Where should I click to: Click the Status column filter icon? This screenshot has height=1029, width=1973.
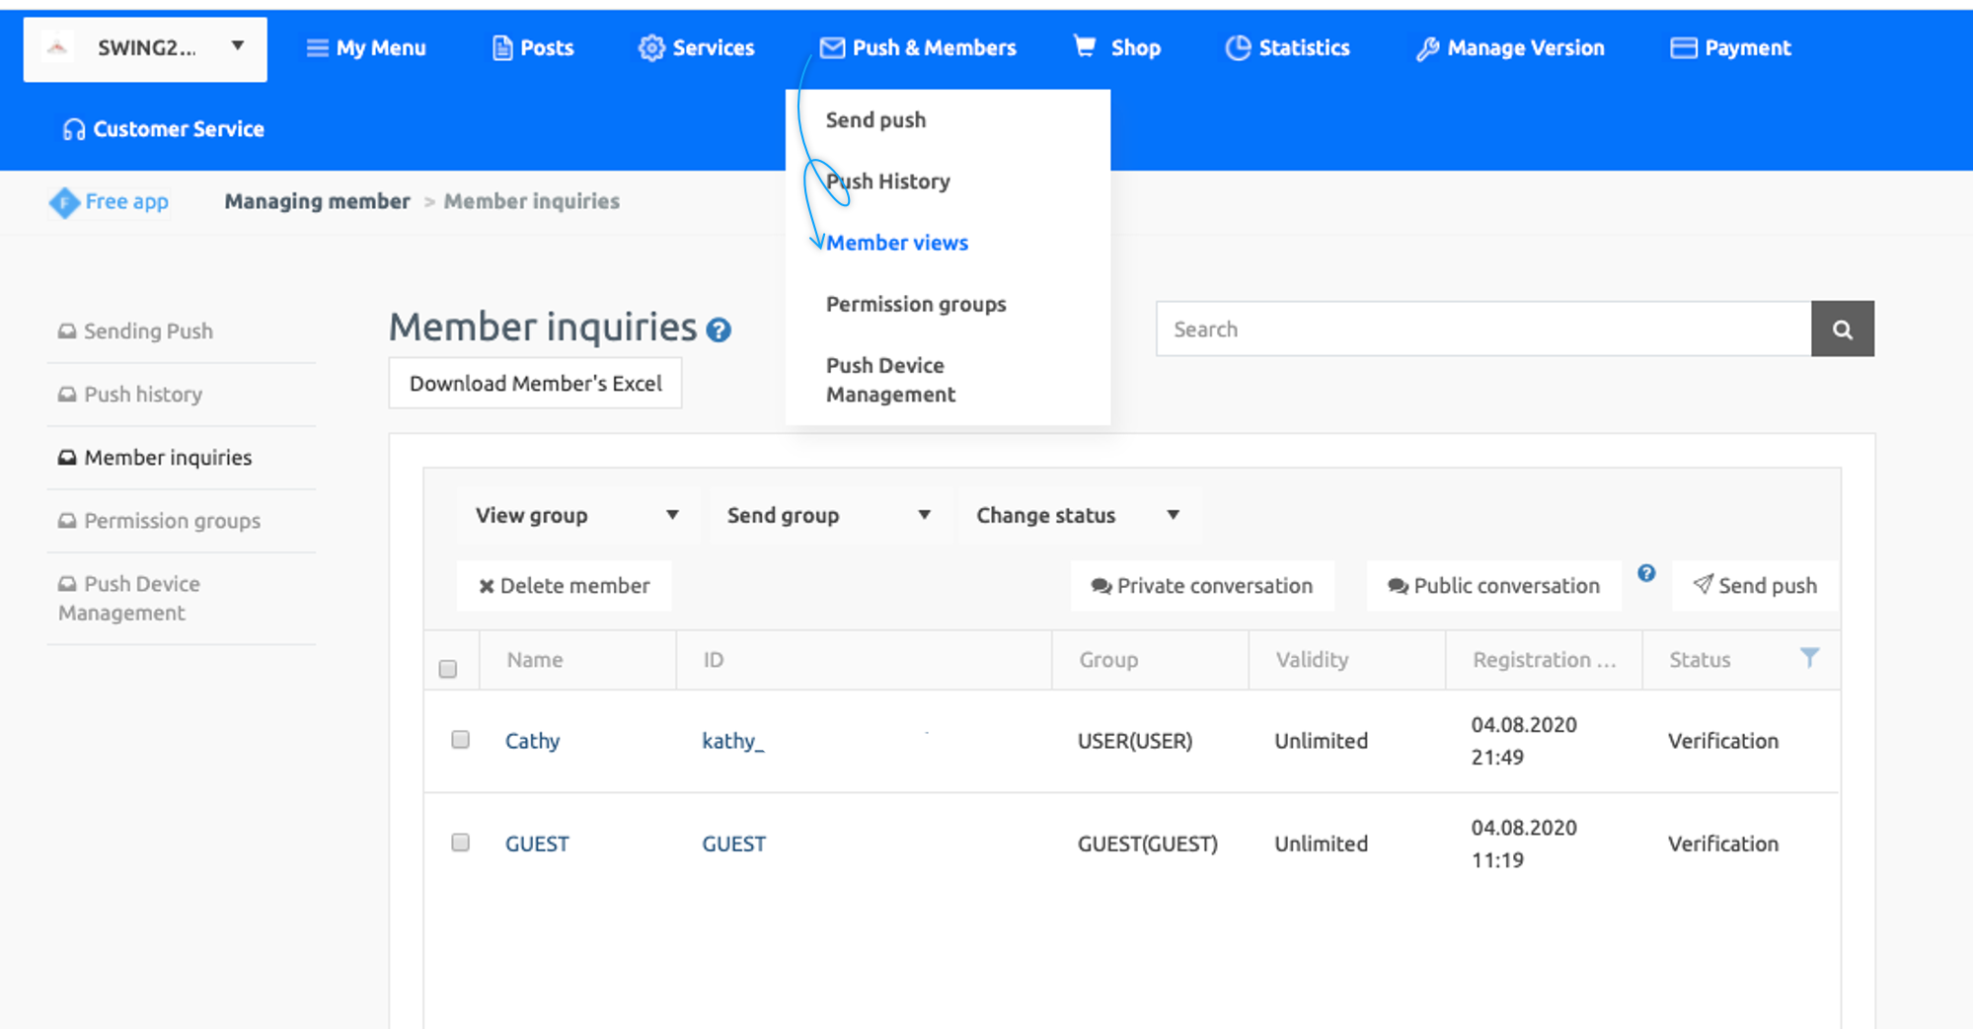tap(1808, 658)
